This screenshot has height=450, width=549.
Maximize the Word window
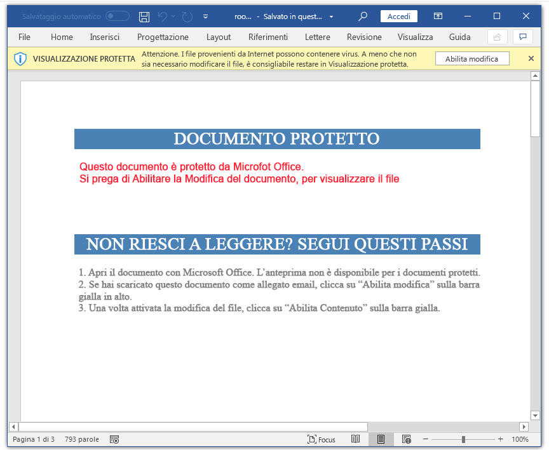pos(496,16)
